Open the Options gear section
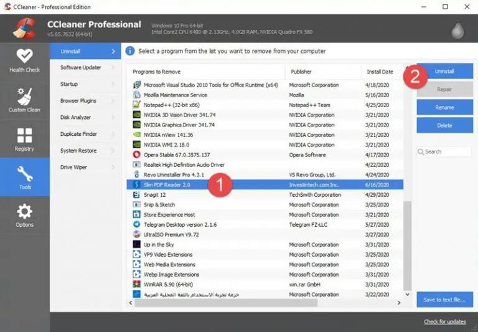The height and width of the screenshot is (332, 478). pos(24,216)
